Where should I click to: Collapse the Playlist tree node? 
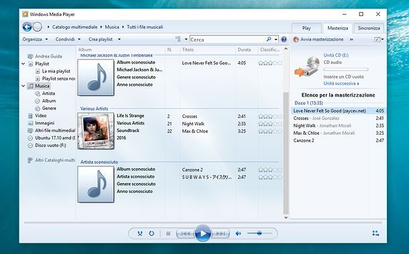(23, 64)
